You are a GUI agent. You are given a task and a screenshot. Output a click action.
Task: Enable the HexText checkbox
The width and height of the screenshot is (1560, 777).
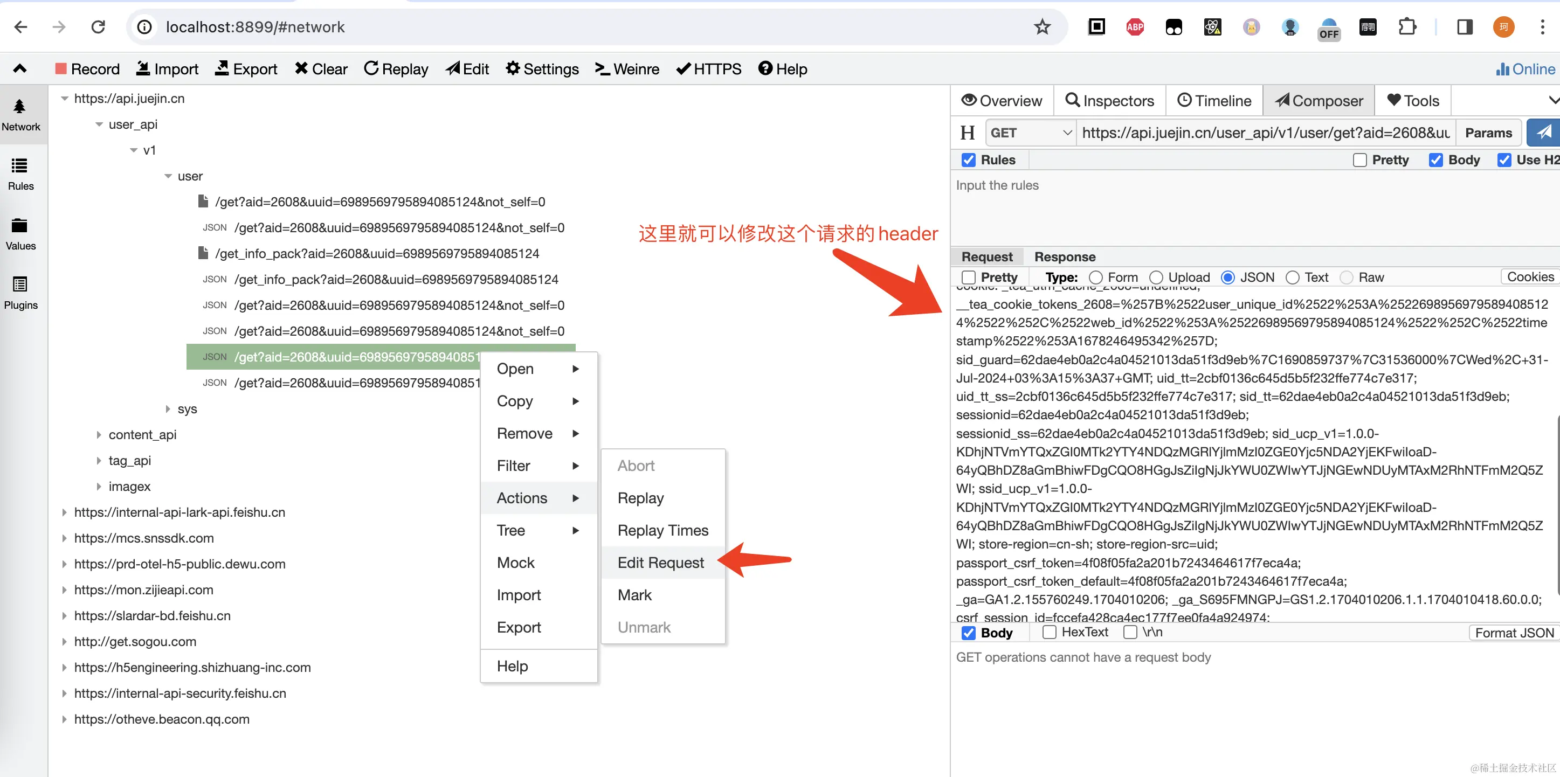1050,633
